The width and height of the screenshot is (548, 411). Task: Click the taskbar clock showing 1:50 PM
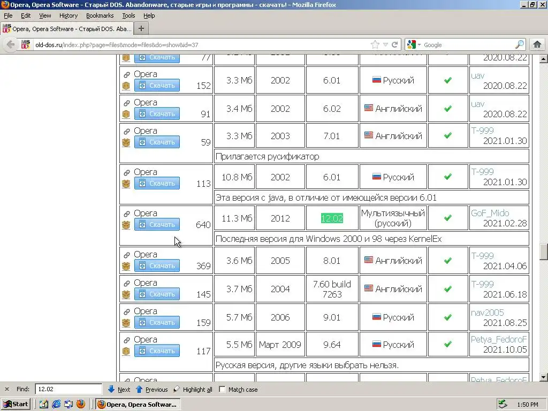coord(527,405)
